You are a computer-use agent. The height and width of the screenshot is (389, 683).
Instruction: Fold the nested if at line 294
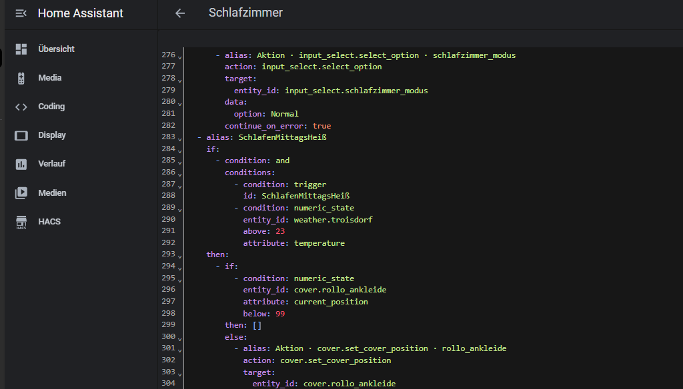[179, 268]
